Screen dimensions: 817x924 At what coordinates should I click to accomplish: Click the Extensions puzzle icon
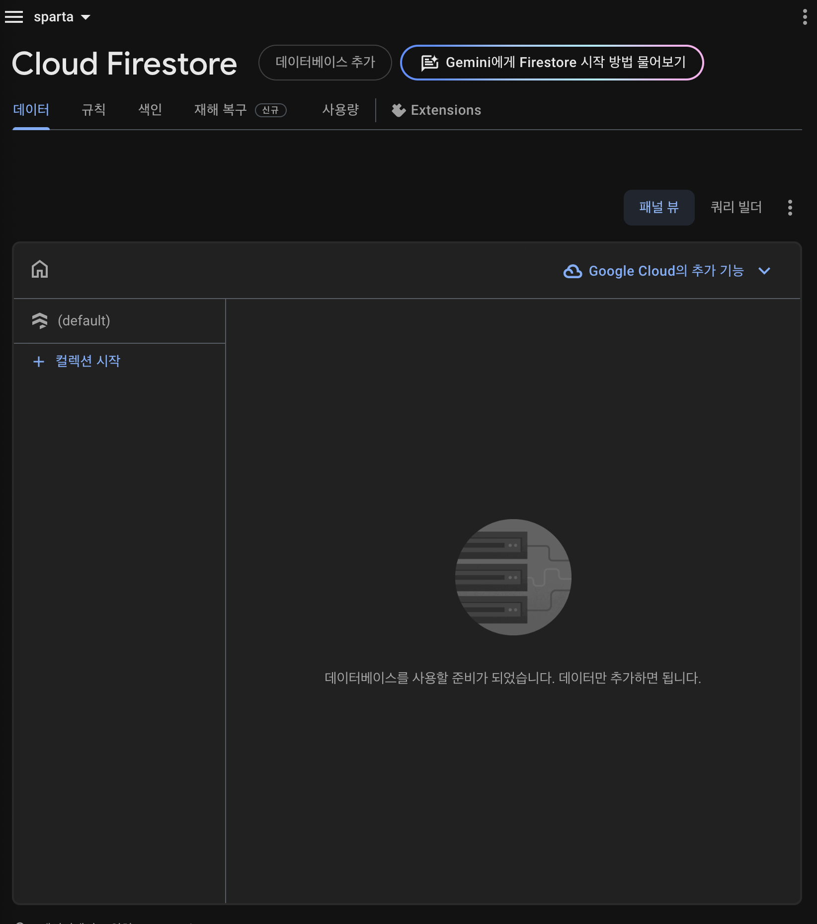pyautogui.click(x=399, y=110)
